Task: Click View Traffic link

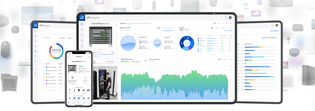Action: click(x=228, y=31)
